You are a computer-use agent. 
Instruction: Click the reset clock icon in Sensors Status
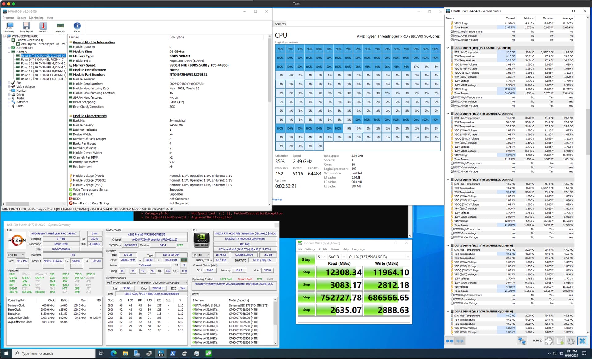(x=549, y=341)
